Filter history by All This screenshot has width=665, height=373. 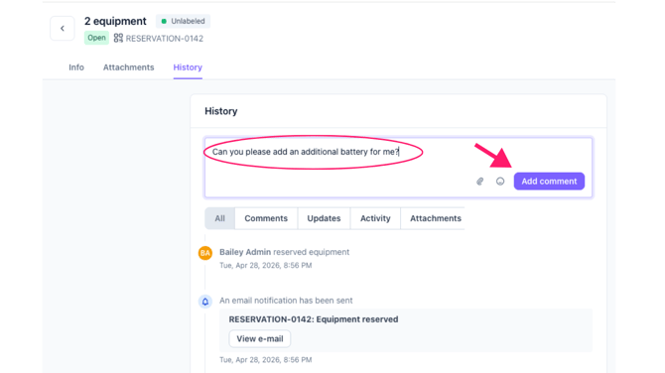[219, 218]
